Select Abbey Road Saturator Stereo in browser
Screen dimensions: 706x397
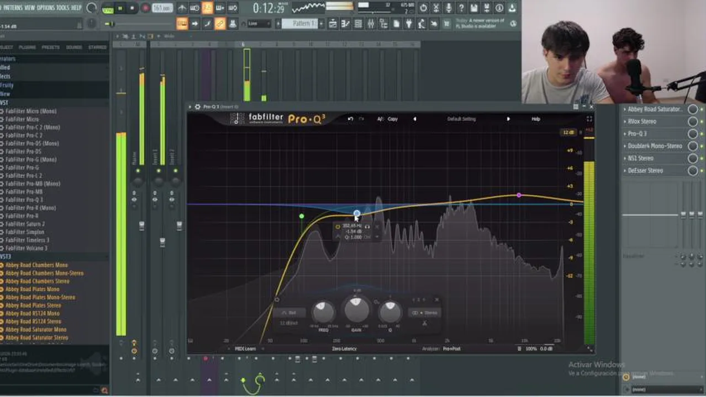36,337
